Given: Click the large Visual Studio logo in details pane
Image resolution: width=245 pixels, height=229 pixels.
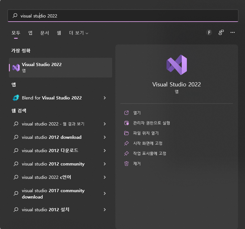Looking at the screenshot, I should pos(177,65).
